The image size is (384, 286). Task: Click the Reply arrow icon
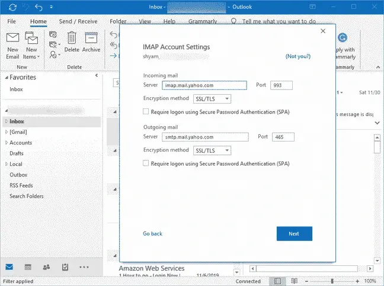tap(113, 35)
